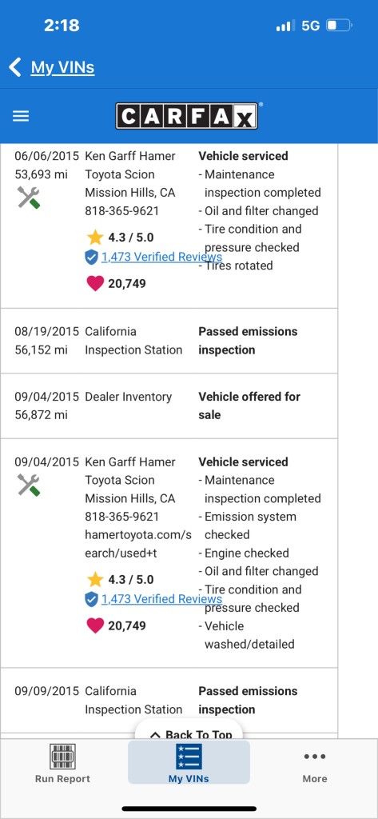Open 1,473 Verified Reviews for 06/06/2015 service
This screenshot has height=819, width=378.
(161, 257)
